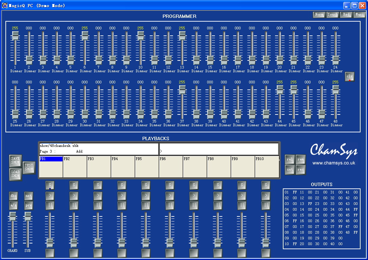
Task: Click channel 13 dimmer fader handle
Action: (x=182, y=36)
